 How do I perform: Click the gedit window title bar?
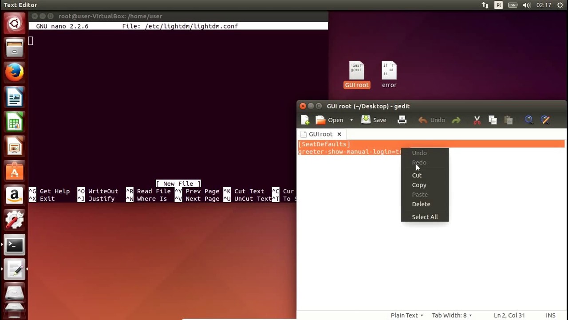tap(432, 106)
